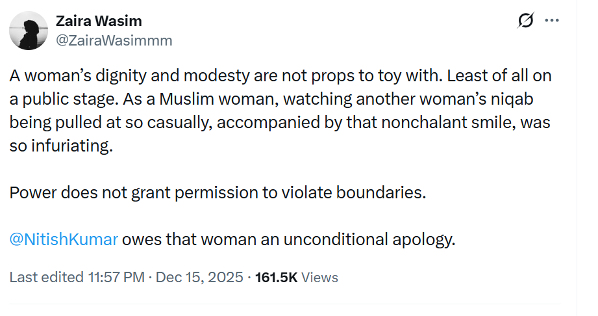Open Zaira Wasim's profile avatar
The image size is (598, 316).
29,31
